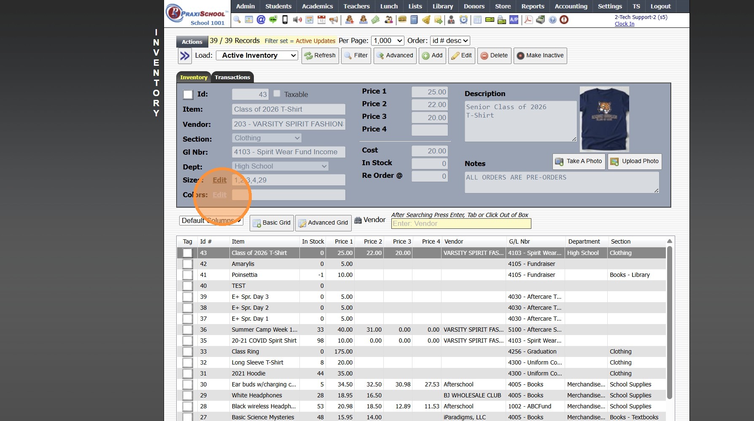754x421 pixels.
Task: Open the Per Page 1,000 dropdown
Action: pos(388,41)
